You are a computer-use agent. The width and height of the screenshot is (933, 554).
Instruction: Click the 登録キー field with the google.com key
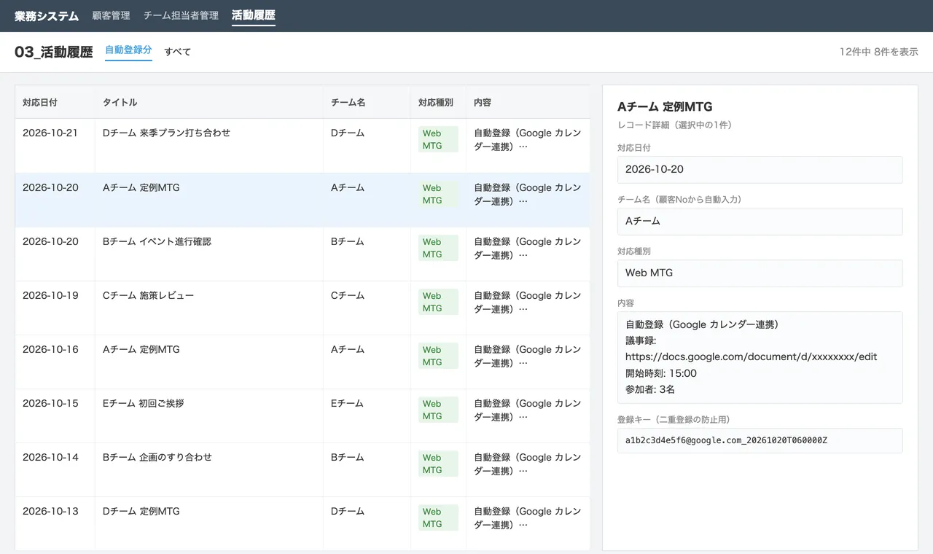click(x=760, y=440)
